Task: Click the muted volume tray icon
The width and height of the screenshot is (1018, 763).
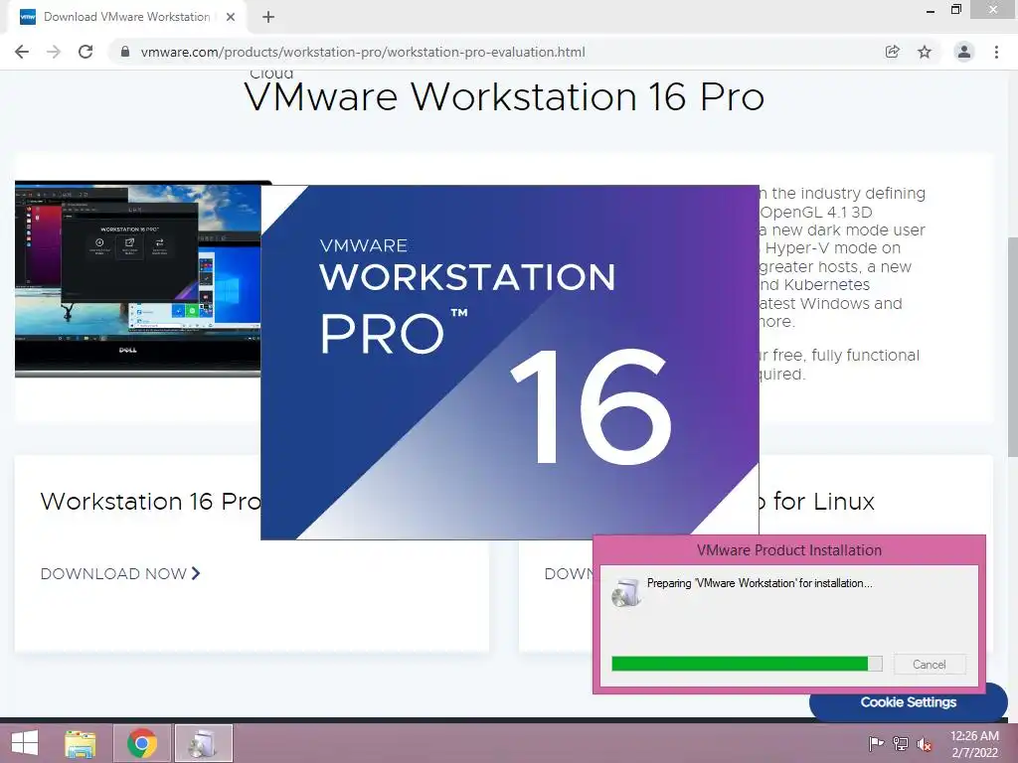Action: click(x=925, y=744)
